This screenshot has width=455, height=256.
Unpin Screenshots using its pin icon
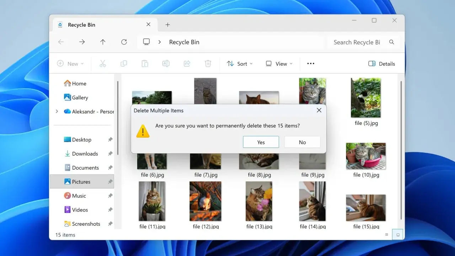coord(110,224)
